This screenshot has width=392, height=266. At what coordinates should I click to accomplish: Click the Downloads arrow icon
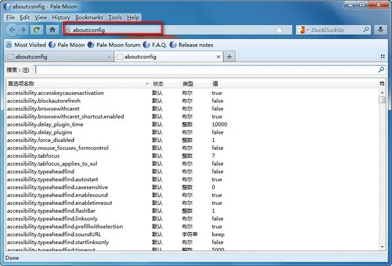point(381,29)
